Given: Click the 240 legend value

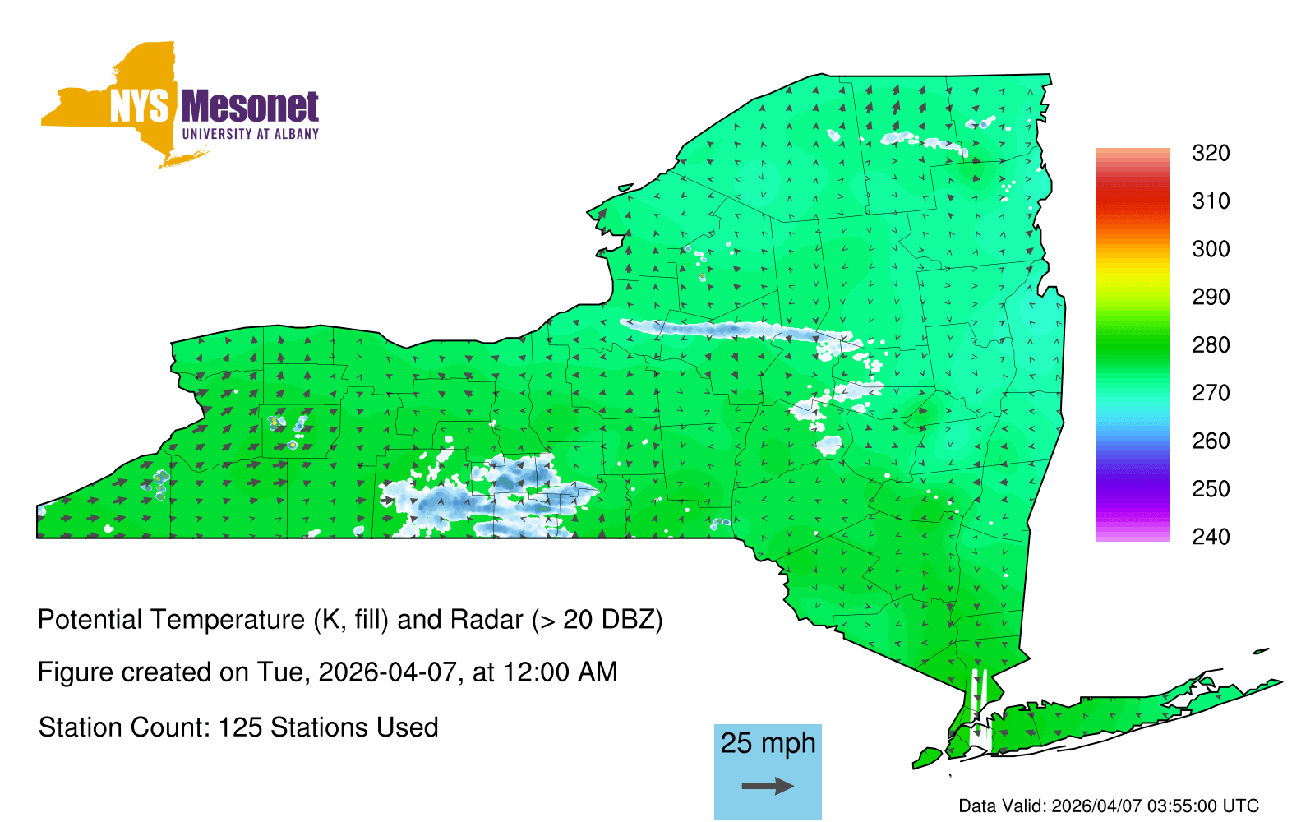Looking at the screenshot, I should pos(1210,537).
